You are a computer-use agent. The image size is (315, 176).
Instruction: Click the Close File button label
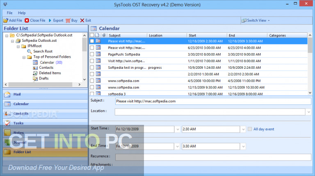pyautogui.click(x=38, y=20)
